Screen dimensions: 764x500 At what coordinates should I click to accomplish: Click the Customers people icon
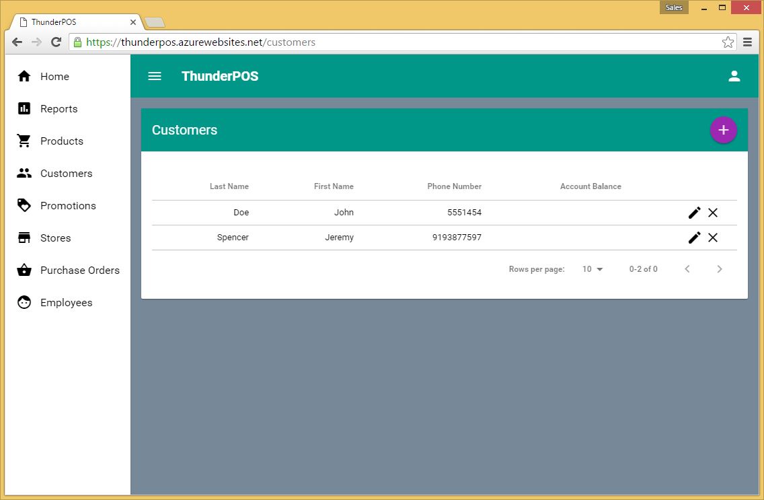click(24, 173)
